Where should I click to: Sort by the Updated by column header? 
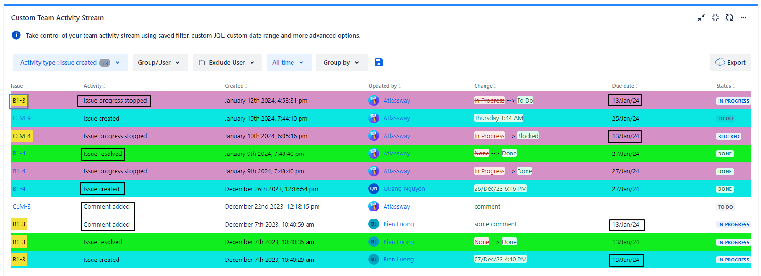click(384, 86)
